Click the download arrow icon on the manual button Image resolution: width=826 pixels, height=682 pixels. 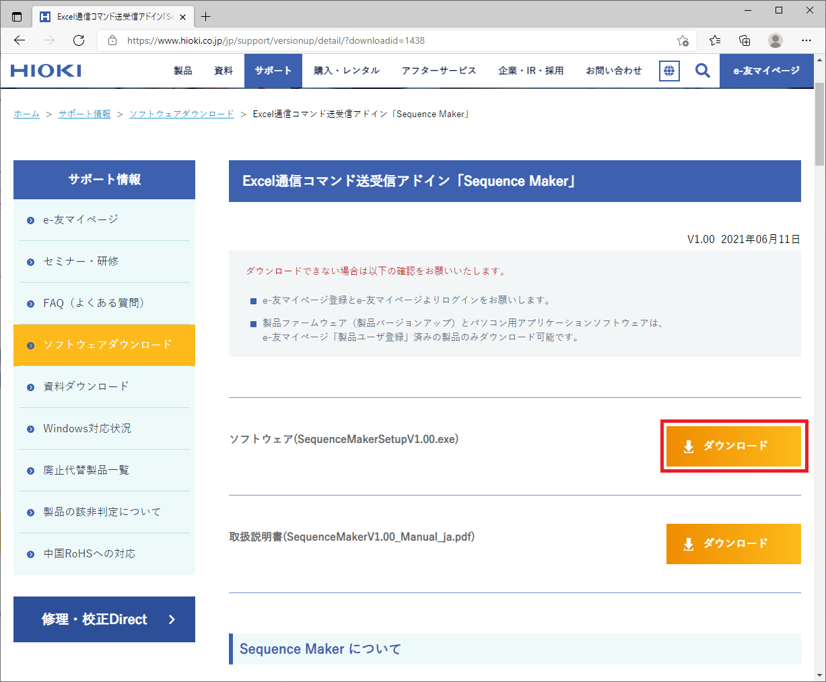(x=688, y=544)
